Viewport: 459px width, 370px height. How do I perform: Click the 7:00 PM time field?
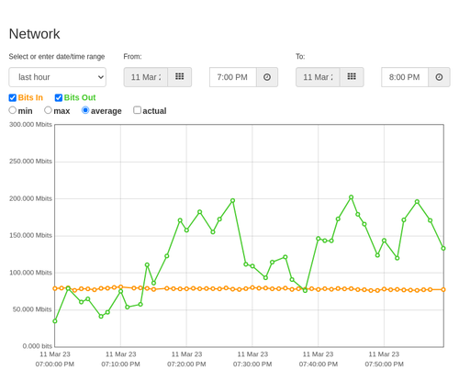233,77
